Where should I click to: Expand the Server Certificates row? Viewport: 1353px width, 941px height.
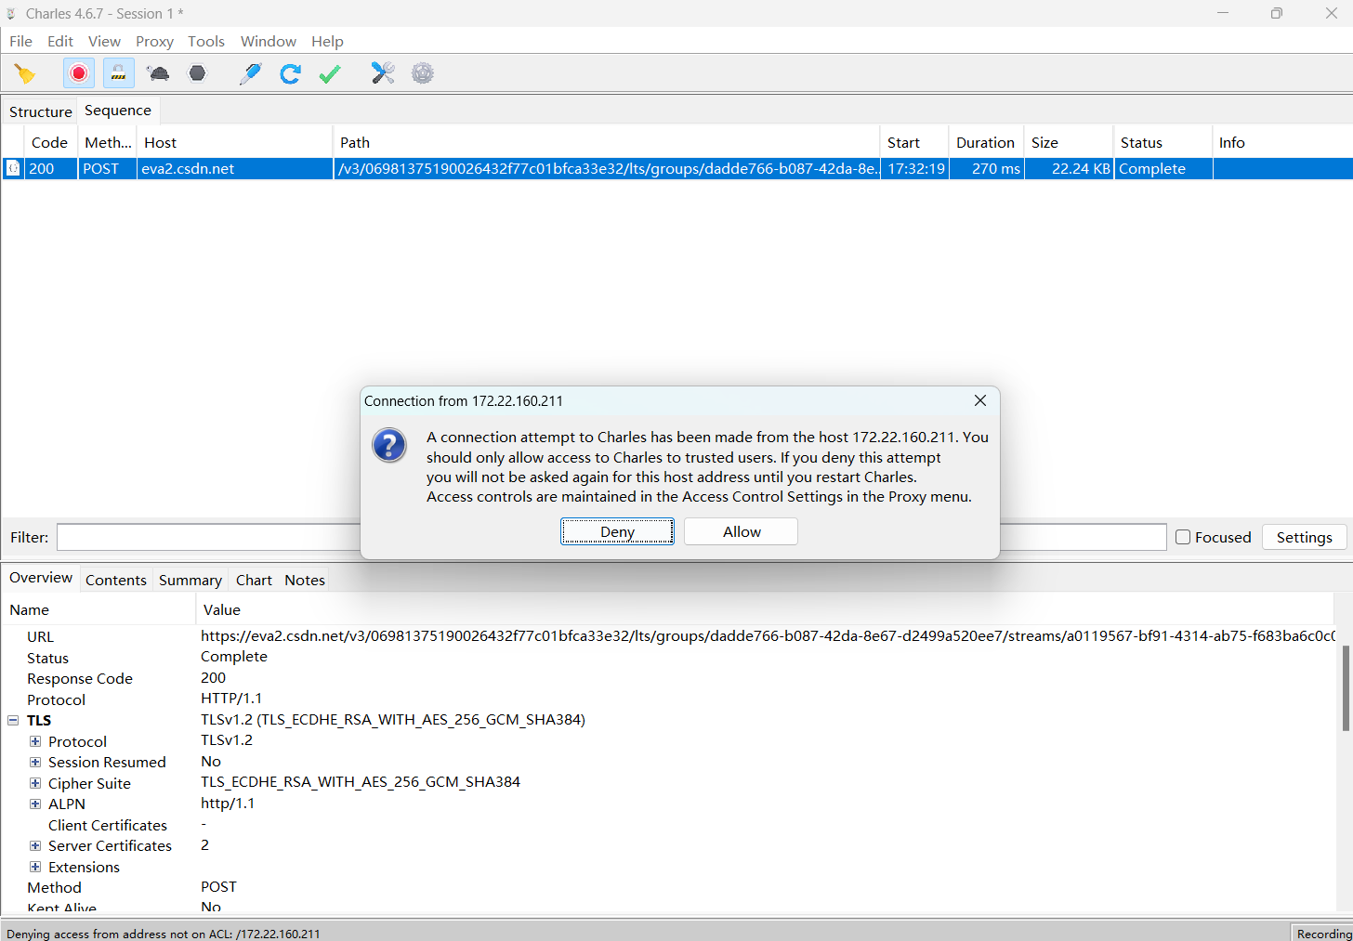click(x=35, y=845)
